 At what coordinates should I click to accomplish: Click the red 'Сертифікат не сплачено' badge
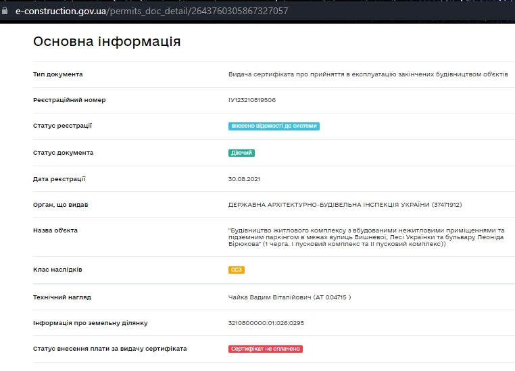[x=266, y=349]
